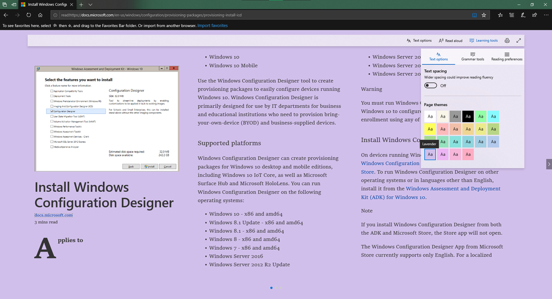Enter full screen reading view
The height and width of the screenshot is (299, 552).
[x=518, y=40]
